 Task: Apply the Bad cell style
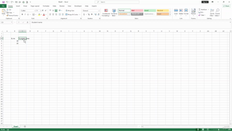[137, 11]
